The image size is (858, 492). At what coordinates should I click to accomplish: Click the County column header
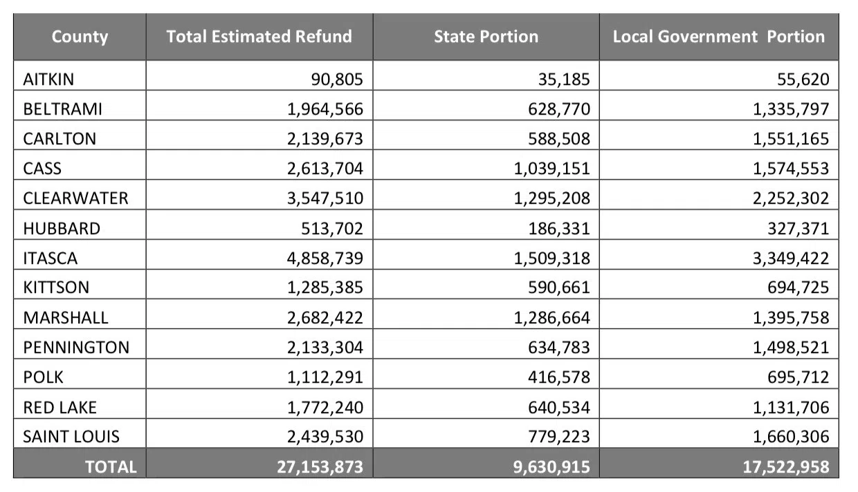(80, 37)
